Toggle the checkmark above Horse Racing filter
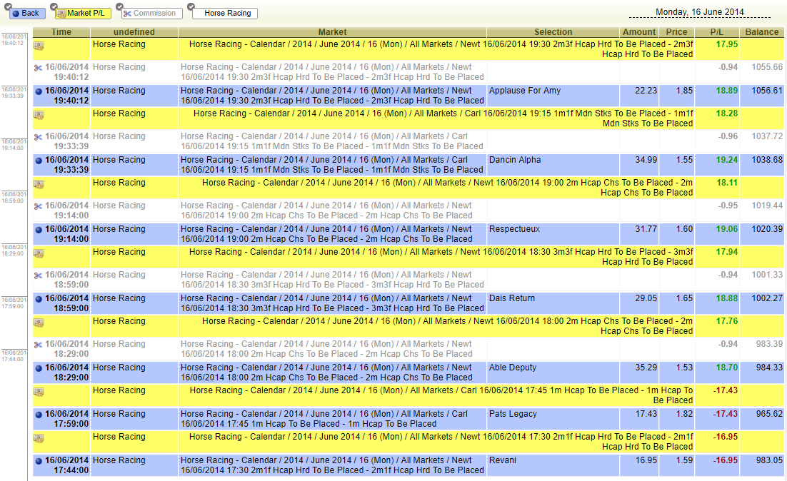The width and height of the screenshot is (787, 481). [x=191, y=6]
